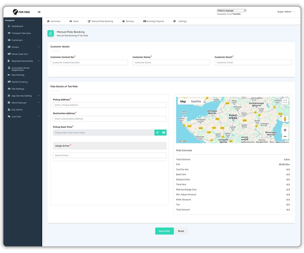Open Driver Cash Out page
304x253 pixels.
pos(19,54)
